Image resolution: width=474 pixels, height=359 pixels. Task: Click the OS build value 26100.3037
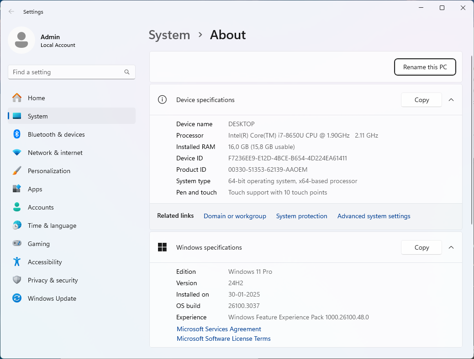point(244,306)
